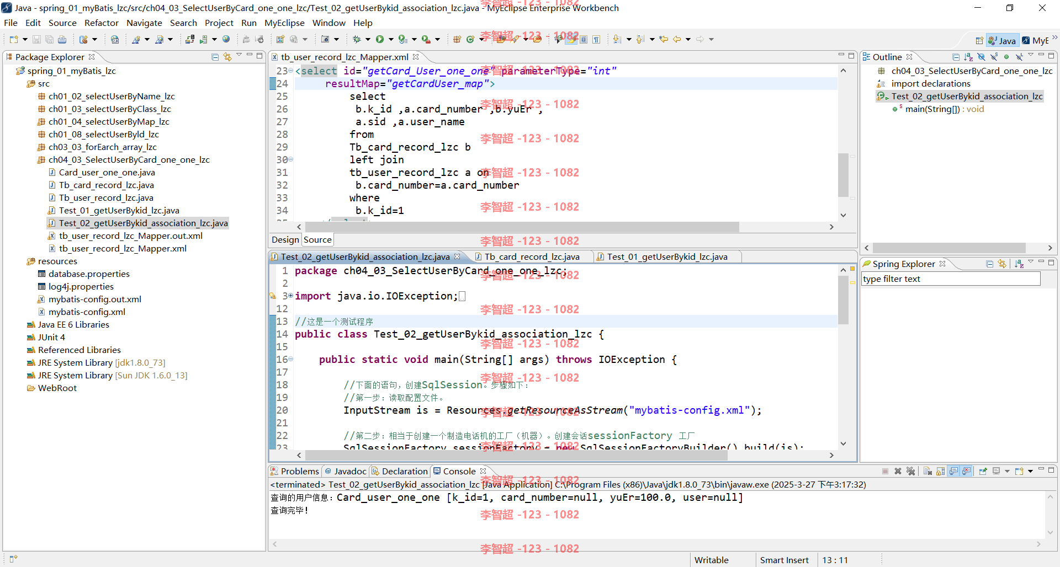The image size is (1060, 567).
Task: Open the New file dropdown arrow
Action: coord(25,39)
